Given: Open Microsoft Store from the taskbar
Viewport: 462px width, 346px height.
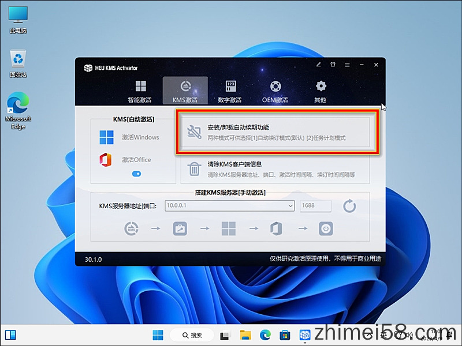Looking at the screenshot, I should point(285,335).
